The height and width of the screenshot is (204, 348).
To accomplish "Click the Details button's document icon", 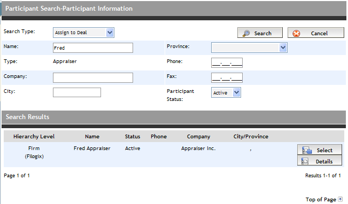I will coord(305,161).
